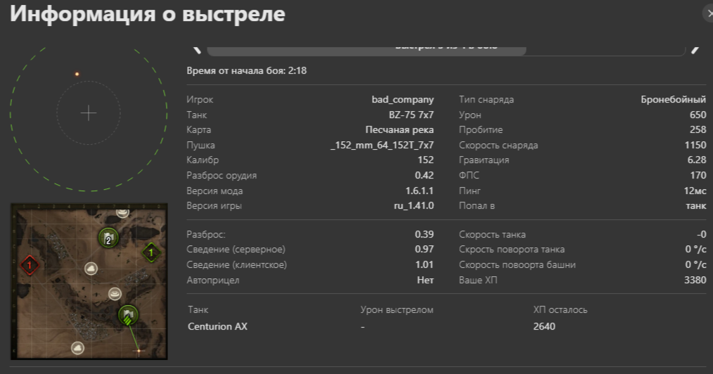
Task: Click the cloud marker in minimap center
Action: (x=91, y=268)
